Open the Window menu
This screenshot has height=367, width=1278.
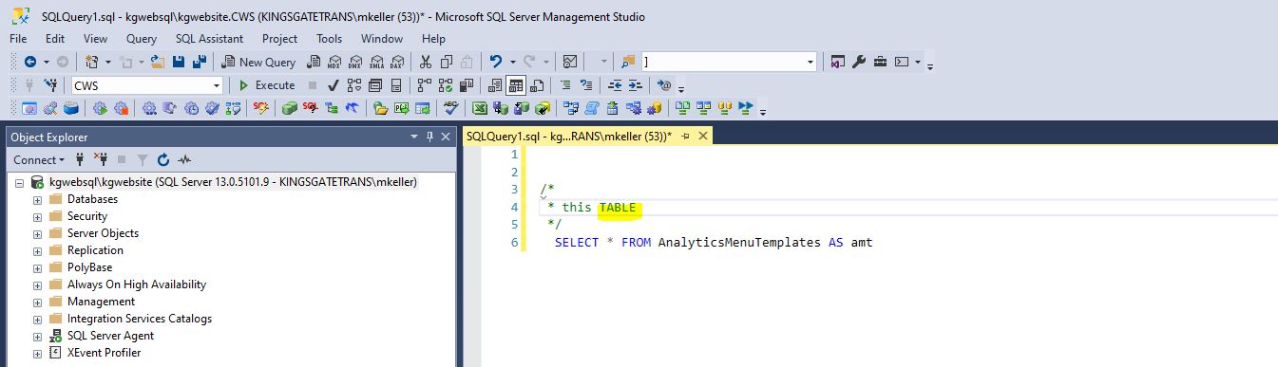[x=382, y=39]
